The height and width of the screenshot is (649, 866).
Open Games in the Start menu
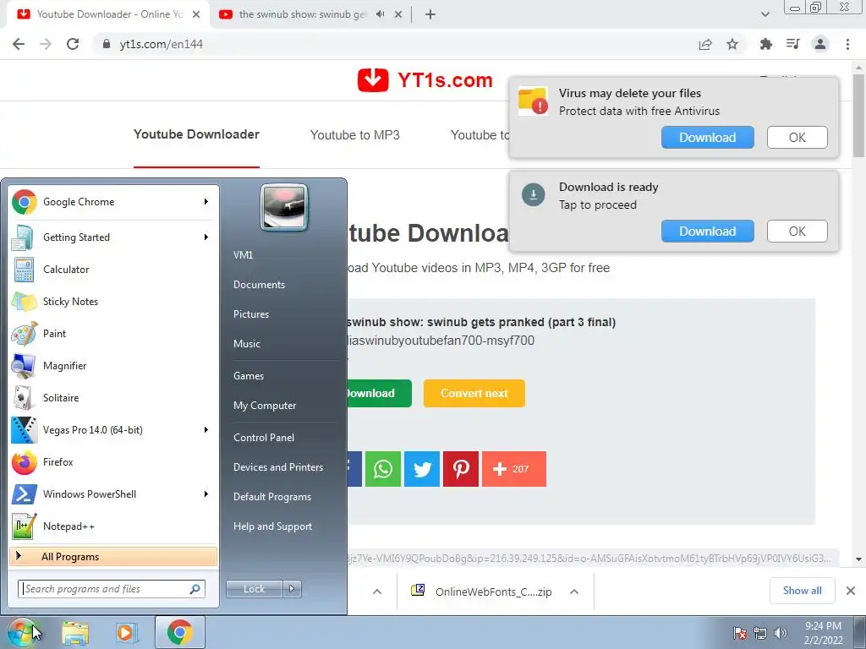coord(249,376)
